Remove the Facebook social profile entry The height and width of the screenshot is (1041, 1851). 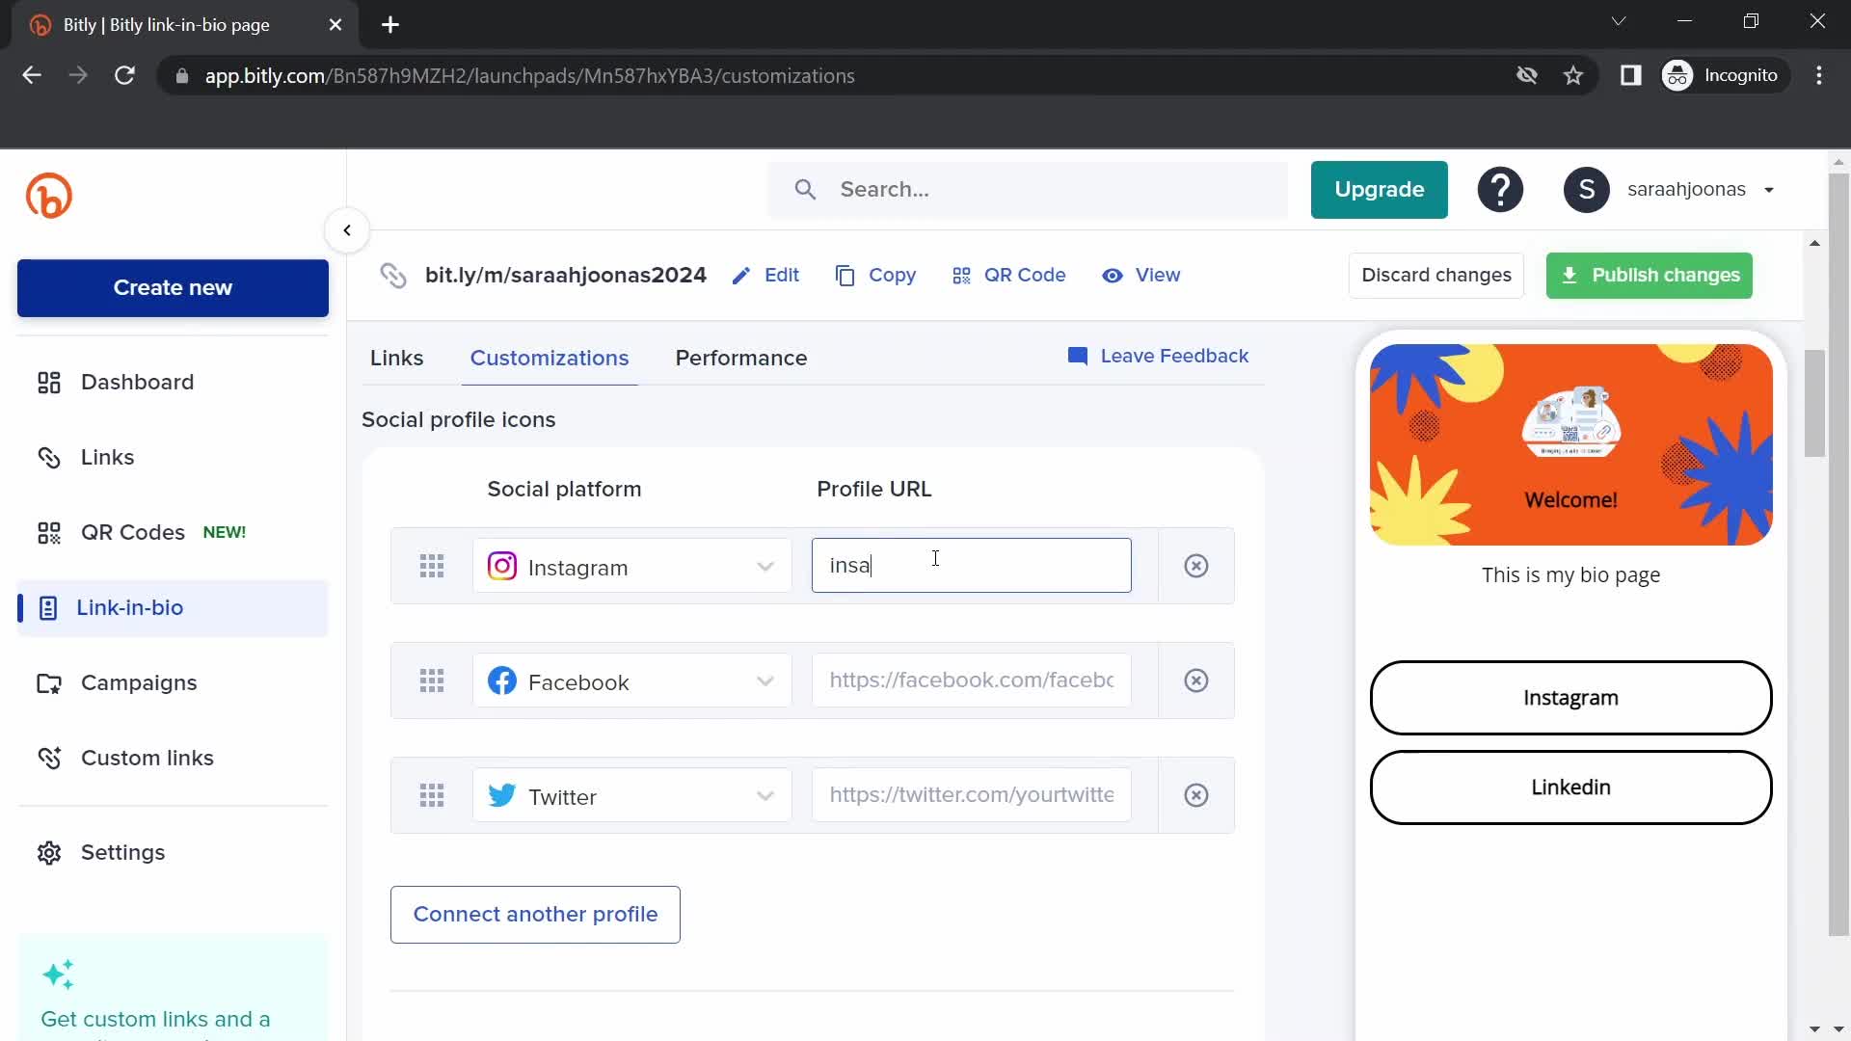(x=1196, y=680)
